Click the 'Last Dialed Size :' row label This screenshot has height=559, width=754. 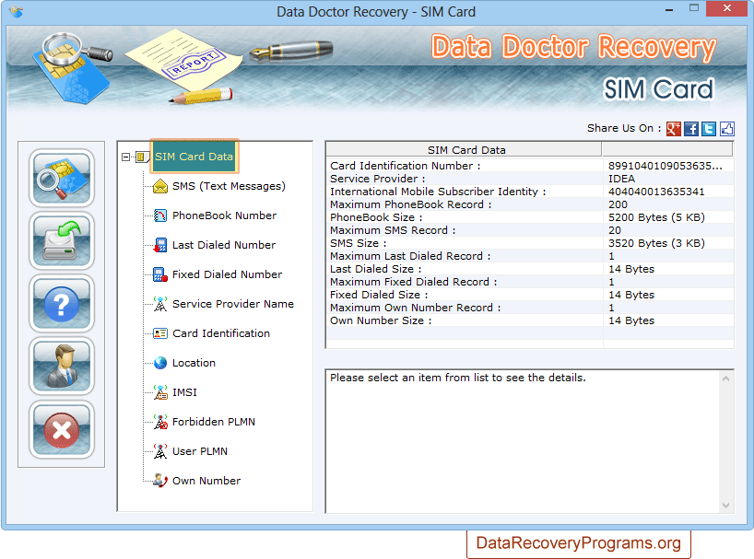[x=375, y=269]
